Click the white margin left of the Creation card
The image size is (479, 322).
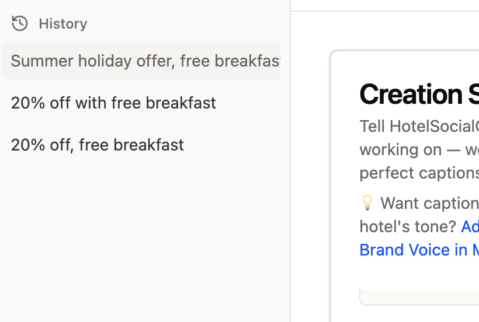coord(311,175)
